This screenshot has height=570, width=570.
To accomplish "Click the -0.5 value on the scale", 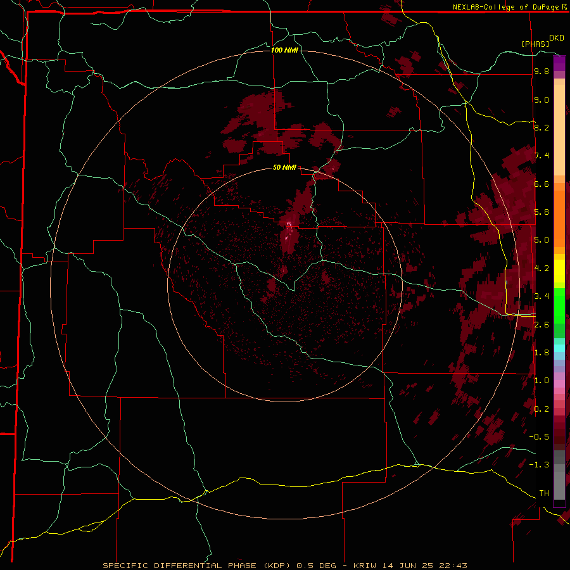I will (x=539, y=437).
